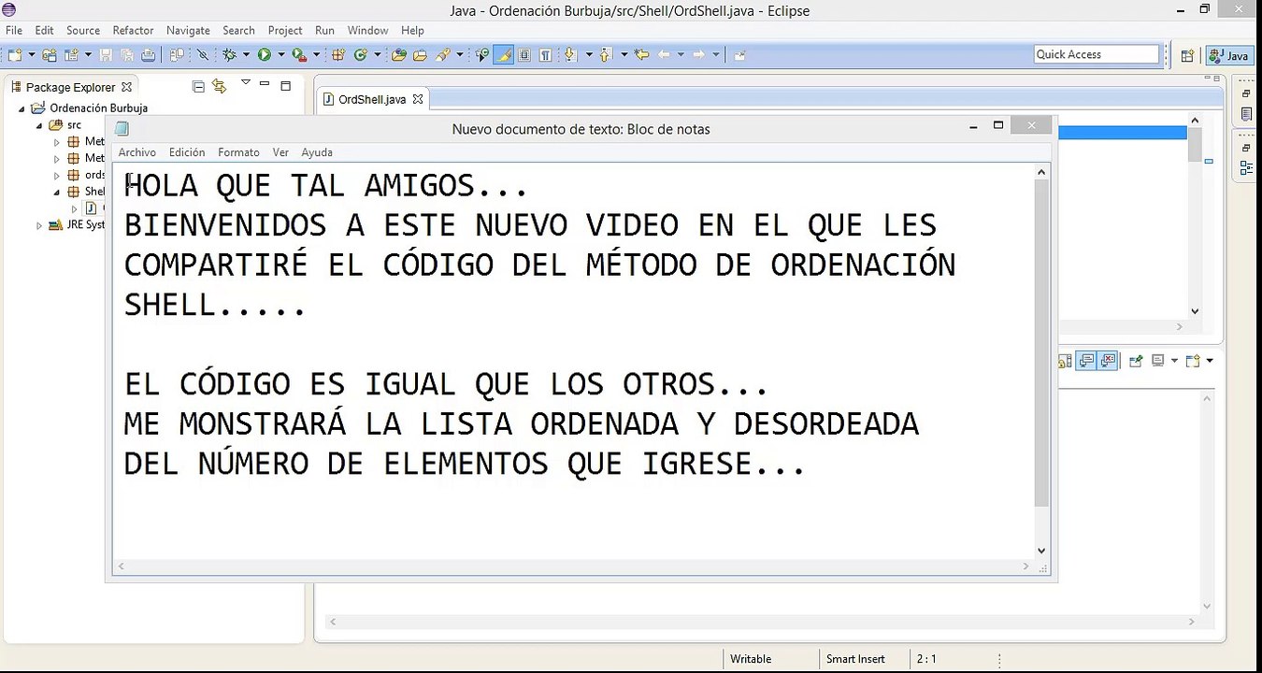
Task: Open the Window menu in Eclipse
Action: coord(368,30)
